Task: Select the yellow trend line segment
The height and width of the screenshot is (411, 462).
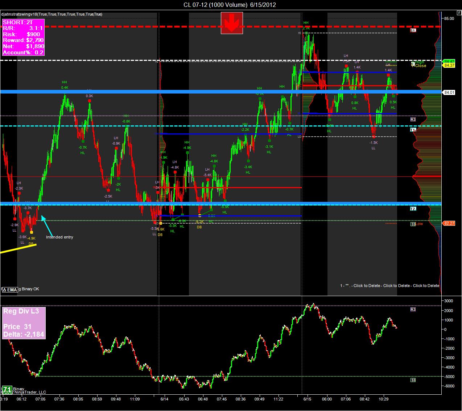Action: coord(18,248)
